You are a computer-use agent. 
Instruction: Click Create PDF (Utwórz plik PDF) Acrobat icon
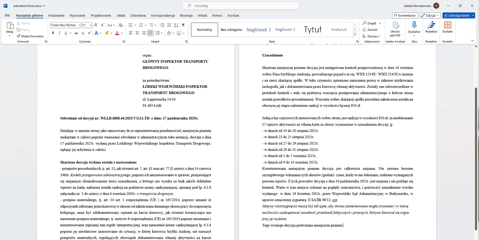395,29
